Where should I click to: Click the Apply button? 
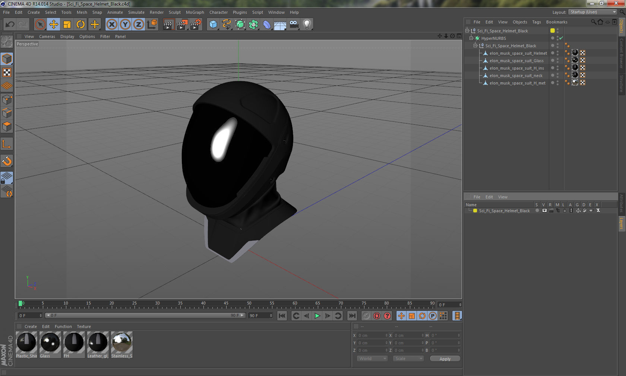tap(445, 359)
